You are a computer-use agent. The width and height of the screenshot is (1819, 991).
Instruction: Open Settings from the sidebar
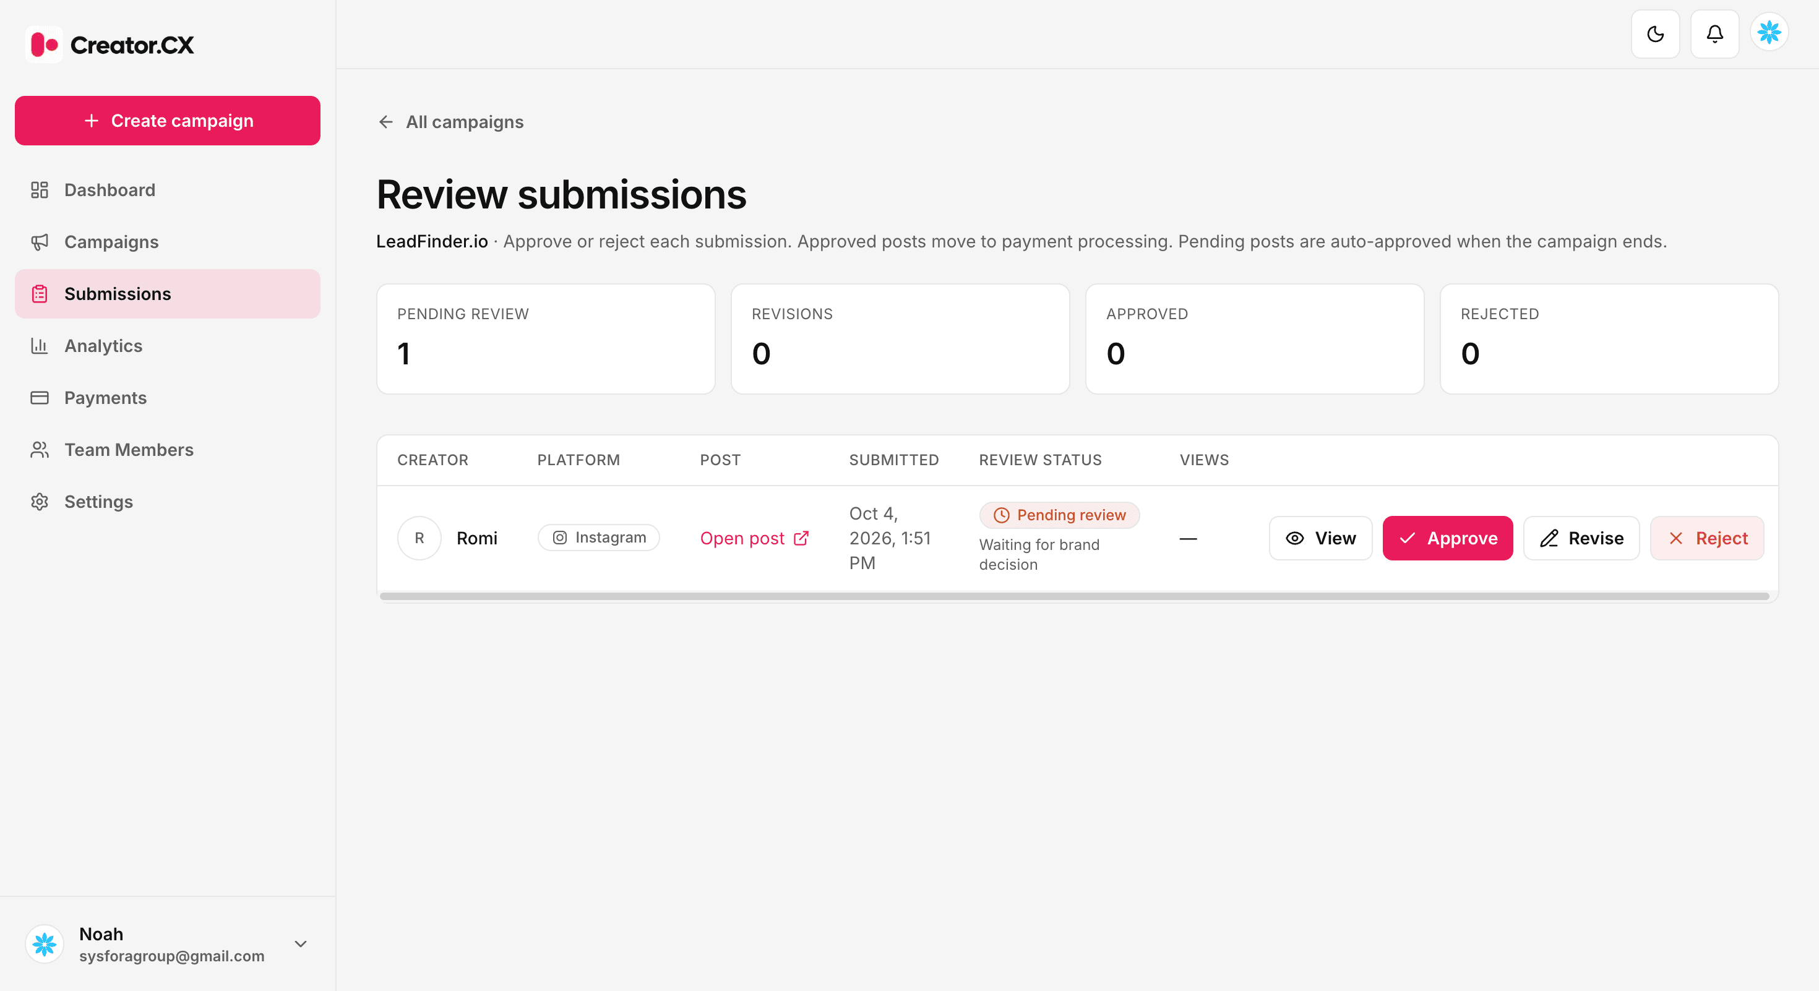coord(167,502)
